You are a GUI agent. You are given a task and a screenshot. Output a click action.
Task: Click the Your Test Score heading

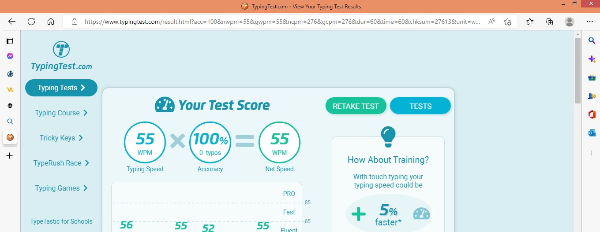(x=224, y=105)
